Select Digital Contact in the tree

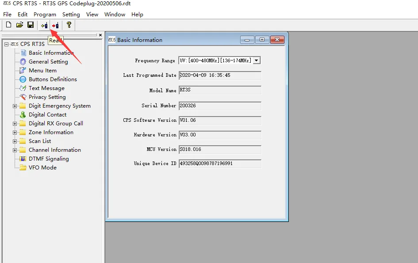[x=47, y=115]
